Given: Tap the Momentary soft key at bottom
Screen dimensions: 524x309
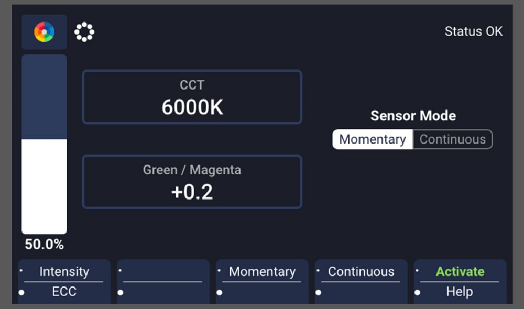Looking at the screenshot, I should 262,272.
